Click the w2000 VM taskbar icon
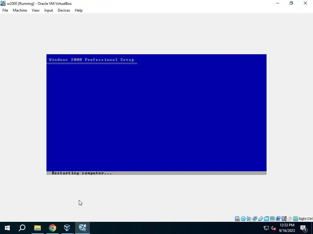The image size is (313, 234). coord(83,228)
